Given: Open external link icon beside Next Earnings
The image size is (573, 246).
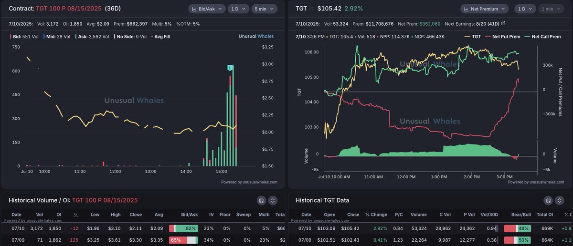Looking at the screenshot, I should click(502, 23).
